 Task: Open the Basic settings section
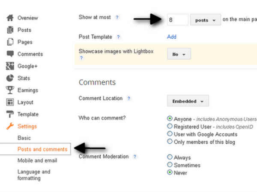coord(24,138)
